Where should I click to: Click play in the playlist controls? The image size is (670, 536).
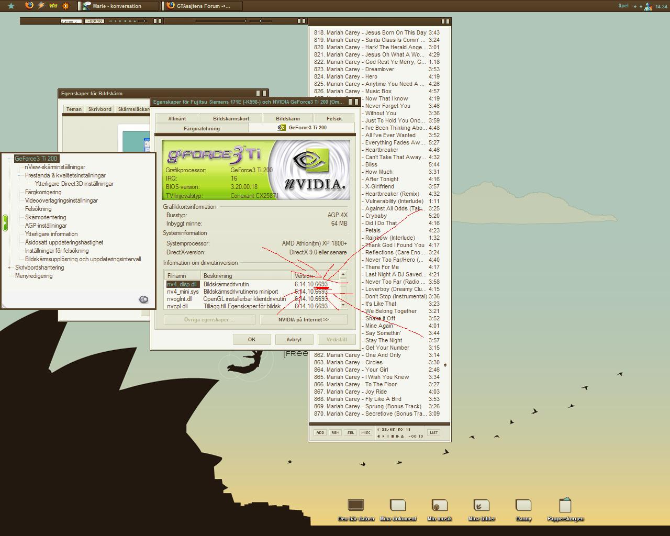click(383, 436)
